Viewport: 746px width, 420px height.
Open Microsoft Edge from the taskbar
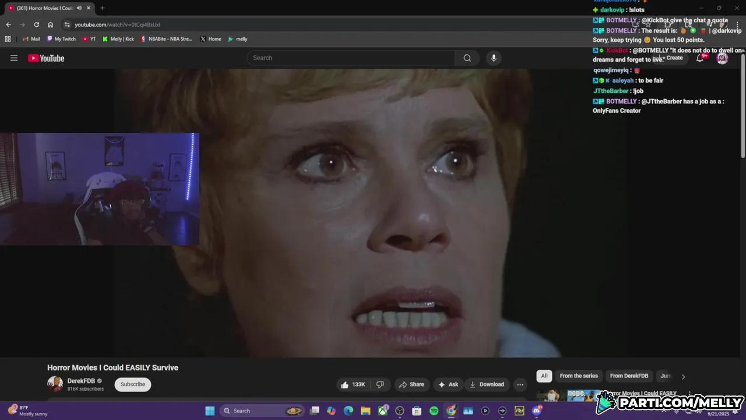click(349, 411)
